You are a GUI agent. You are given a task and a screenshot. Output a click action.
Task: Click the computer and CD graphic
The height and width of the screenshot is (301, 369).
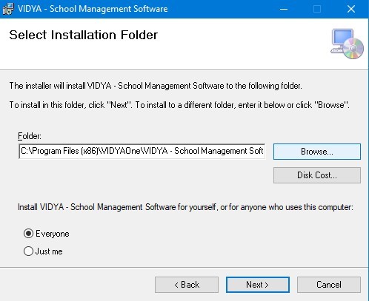tap(347, 44)
